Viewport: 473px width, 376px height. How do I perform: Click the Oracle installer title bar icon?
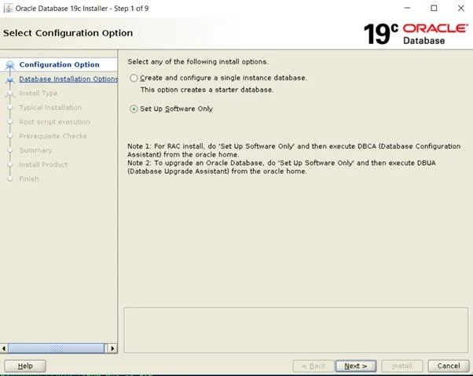(8, 8)
